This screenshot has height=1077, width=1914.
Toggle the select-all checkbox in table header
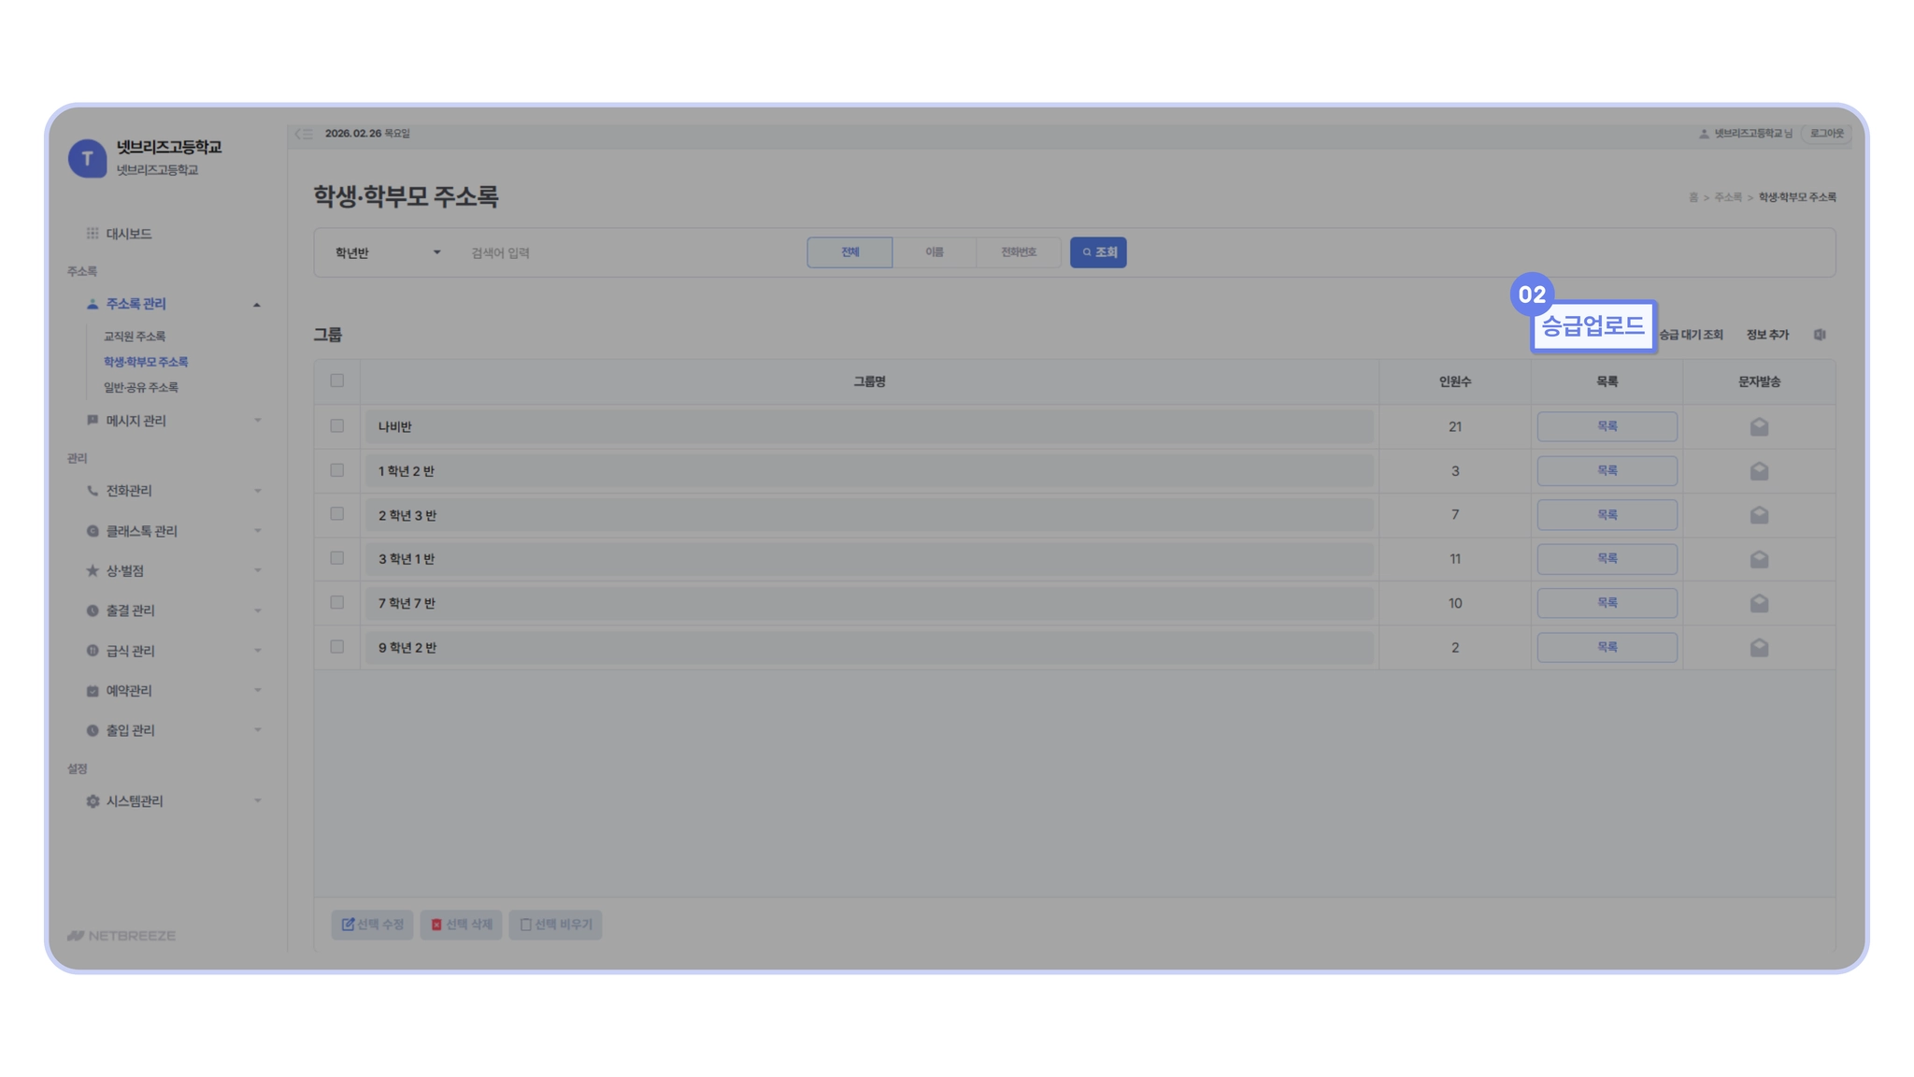click(337, 381)
